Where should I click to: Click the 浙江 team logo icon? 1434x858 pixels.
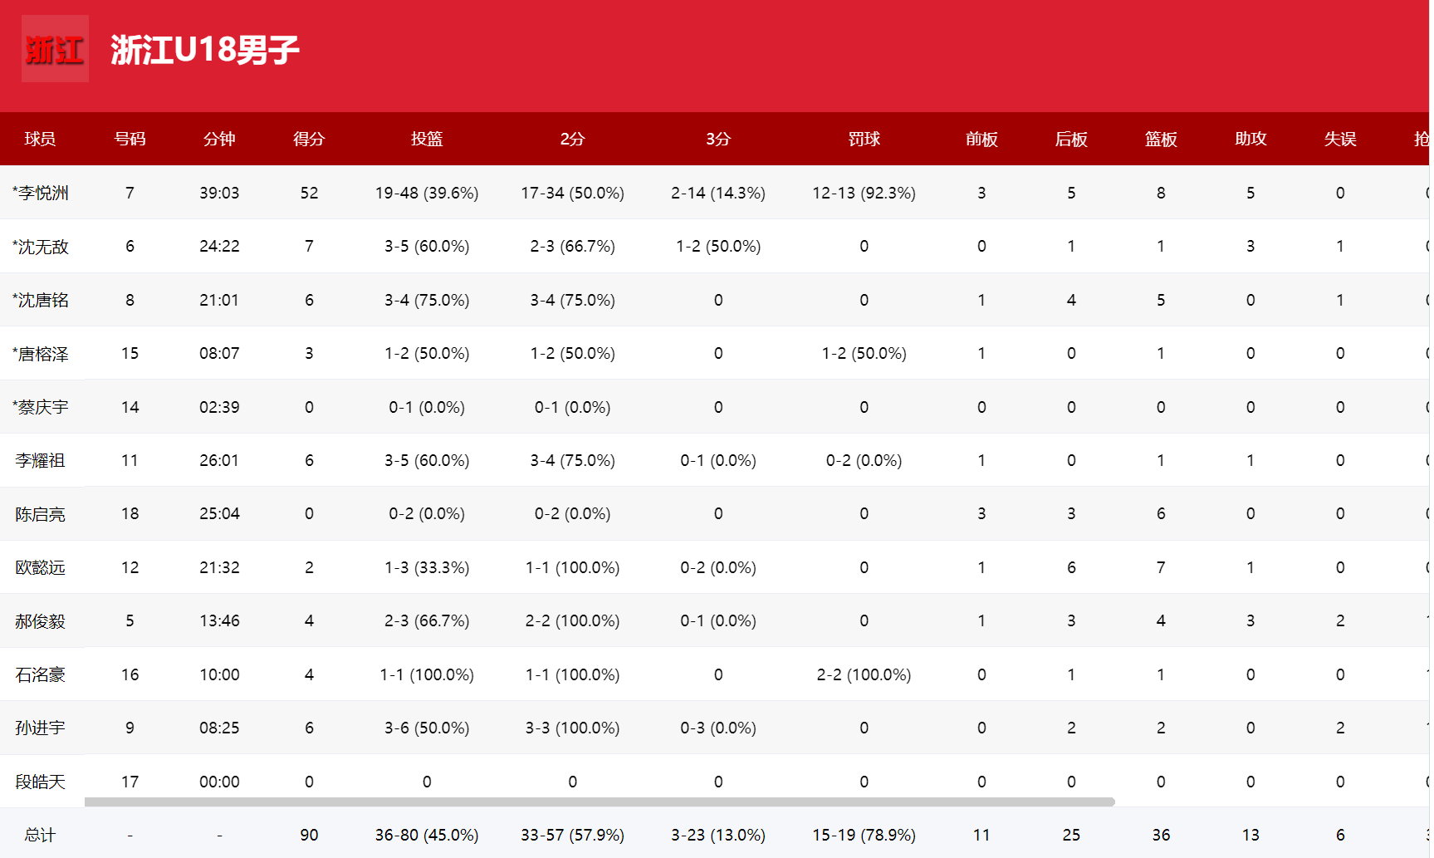(55, 49)
